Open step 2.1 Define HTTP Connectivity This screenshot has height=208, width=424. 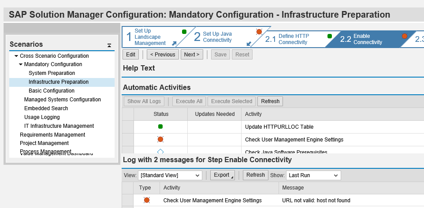click(x=294, y=39)
